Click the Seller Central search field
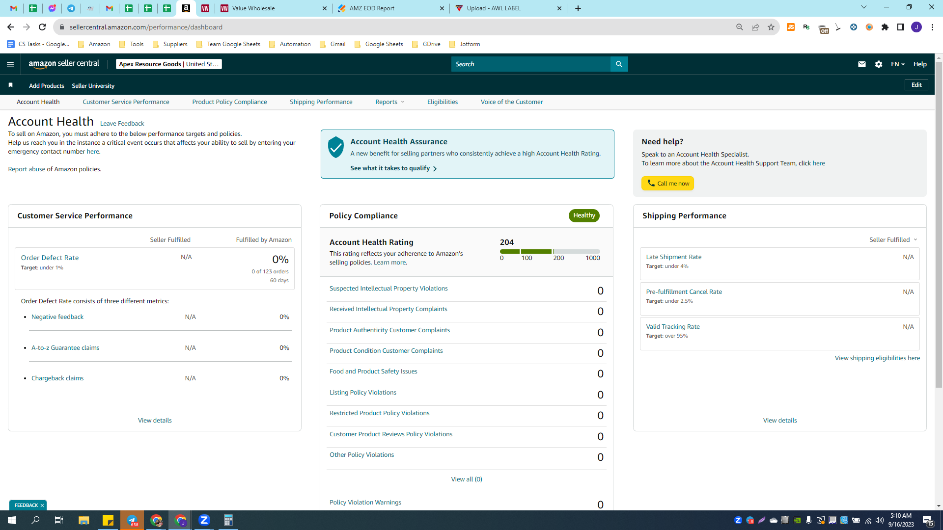The image size is (943, 530). (531, 64)
